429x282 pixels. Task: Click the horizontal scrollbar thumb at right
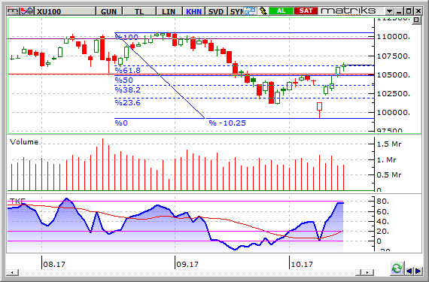[x=358, y=272]
